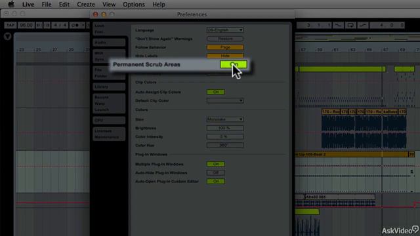Image resolution: width=420 pixels, height=236 pixels.
Task: Click the Abe02 066 clip
Action: [340, 197]
